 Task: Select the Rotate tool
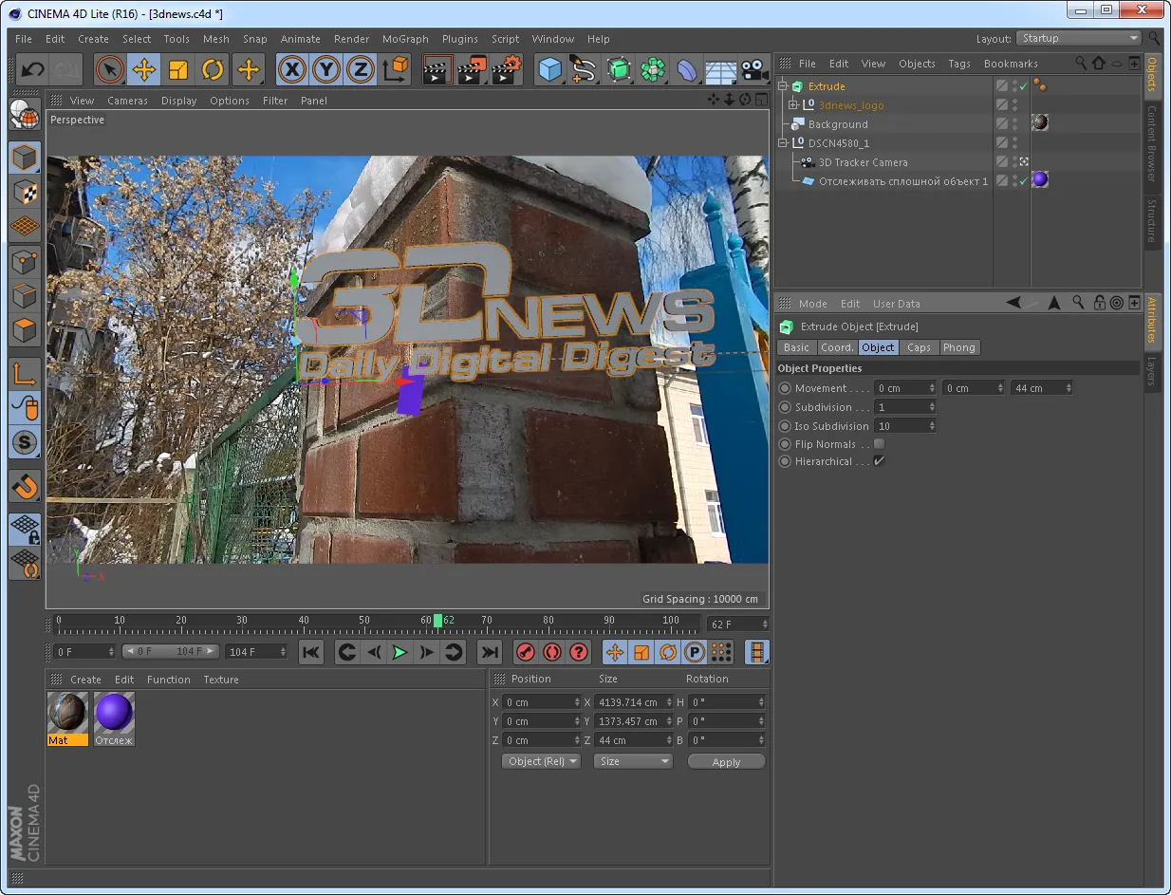(x=213, y=69)
